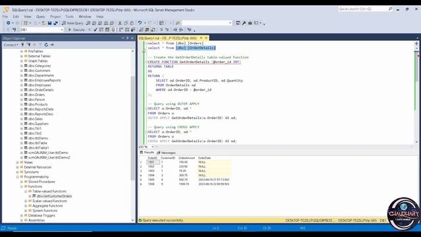Screen dimensions: 421x237
Task: Open the DB1 database dropdown
Action: pyautogui.click(x=62, y=30)
